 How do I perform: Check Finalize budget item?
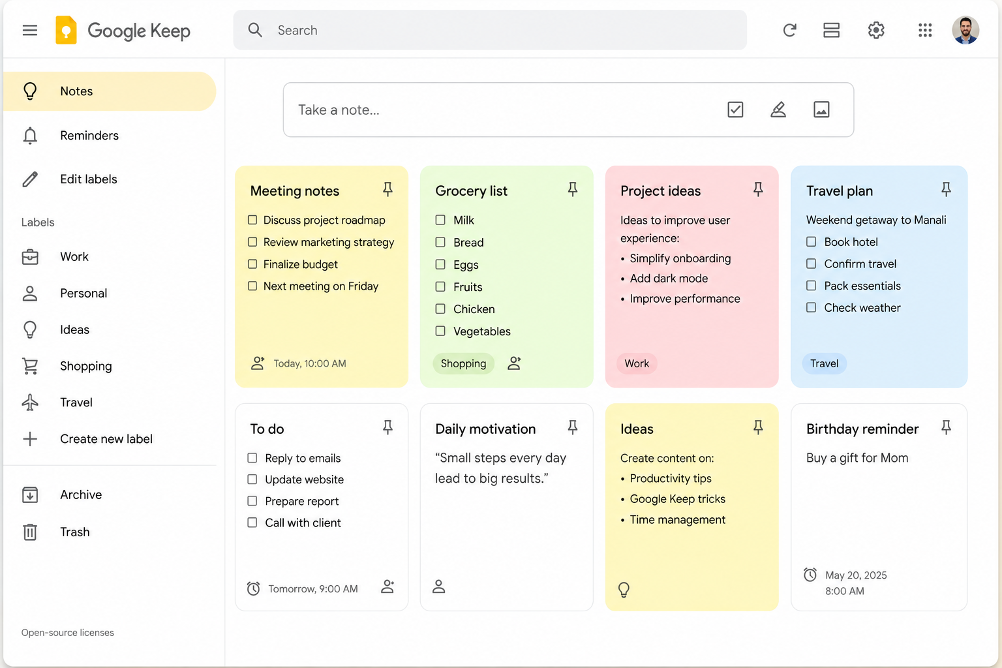tap(252, 264)
